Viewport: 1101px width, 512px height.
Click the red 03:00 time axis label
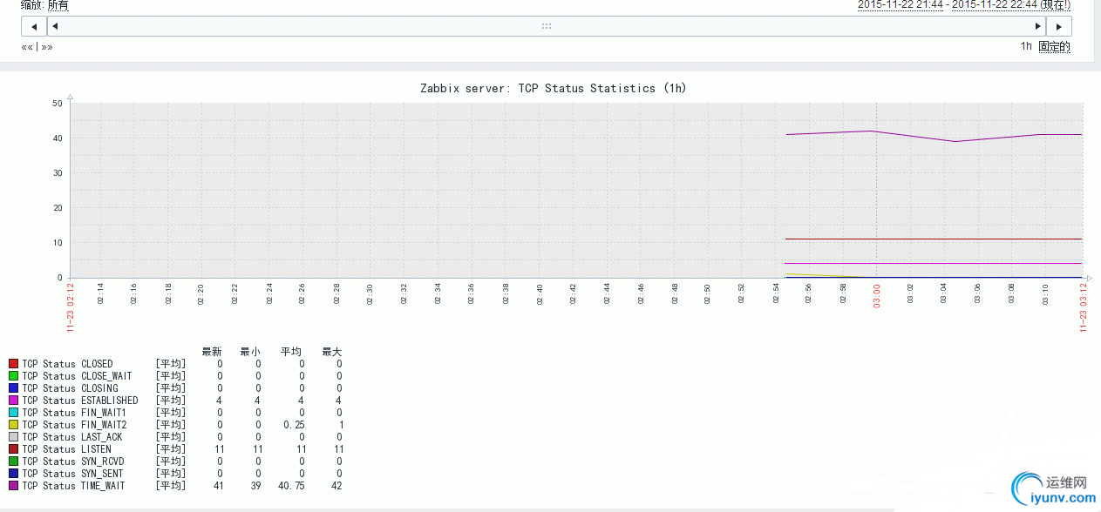coord(876,295)
